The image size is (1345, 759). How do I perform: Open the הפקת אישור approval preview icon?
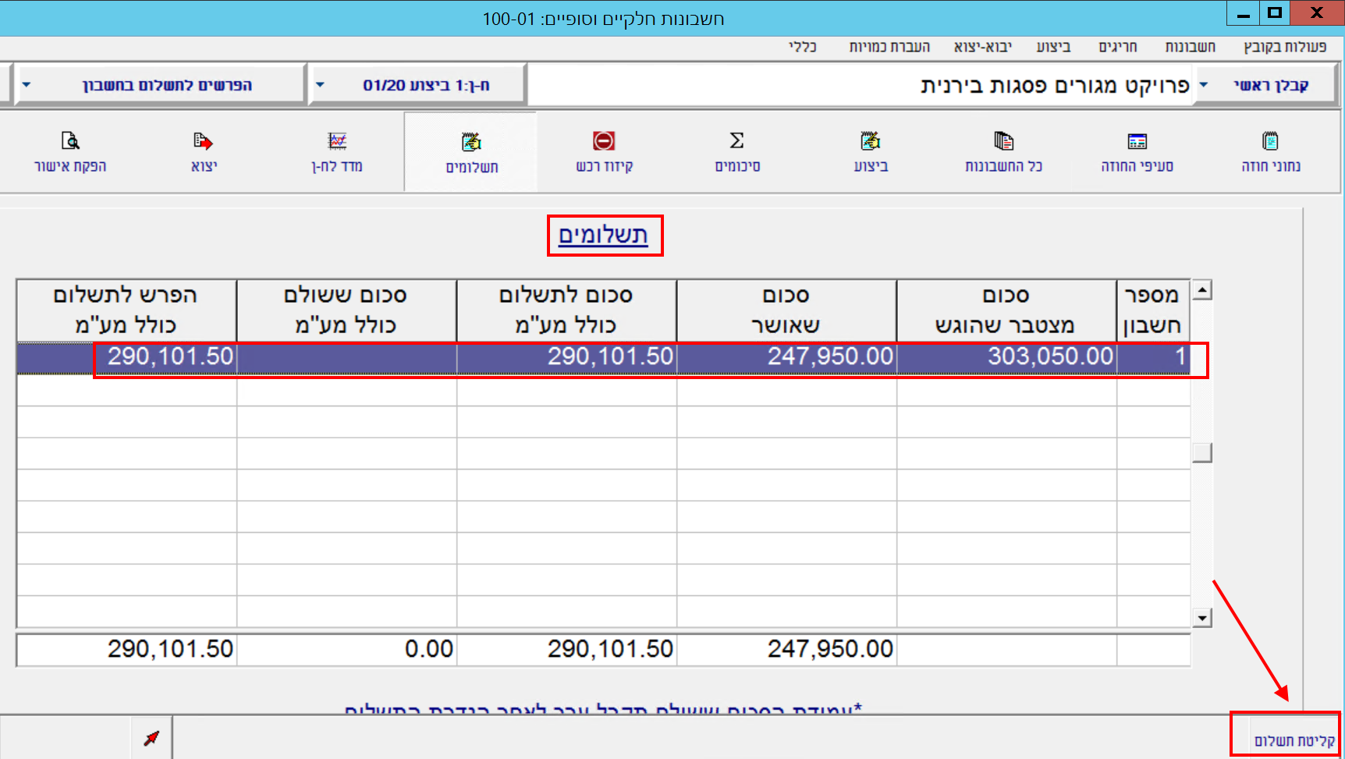[70, 142]
